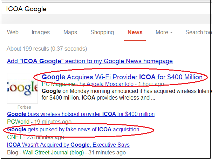Open the Maps tab

(70, 32)
